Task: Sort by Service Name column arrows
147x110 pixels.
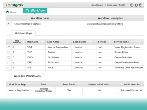Action: [x=139, y=42]
